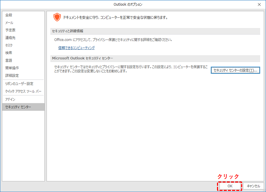
Task: Click the orange shield security icon
Action: click(57, 17)
